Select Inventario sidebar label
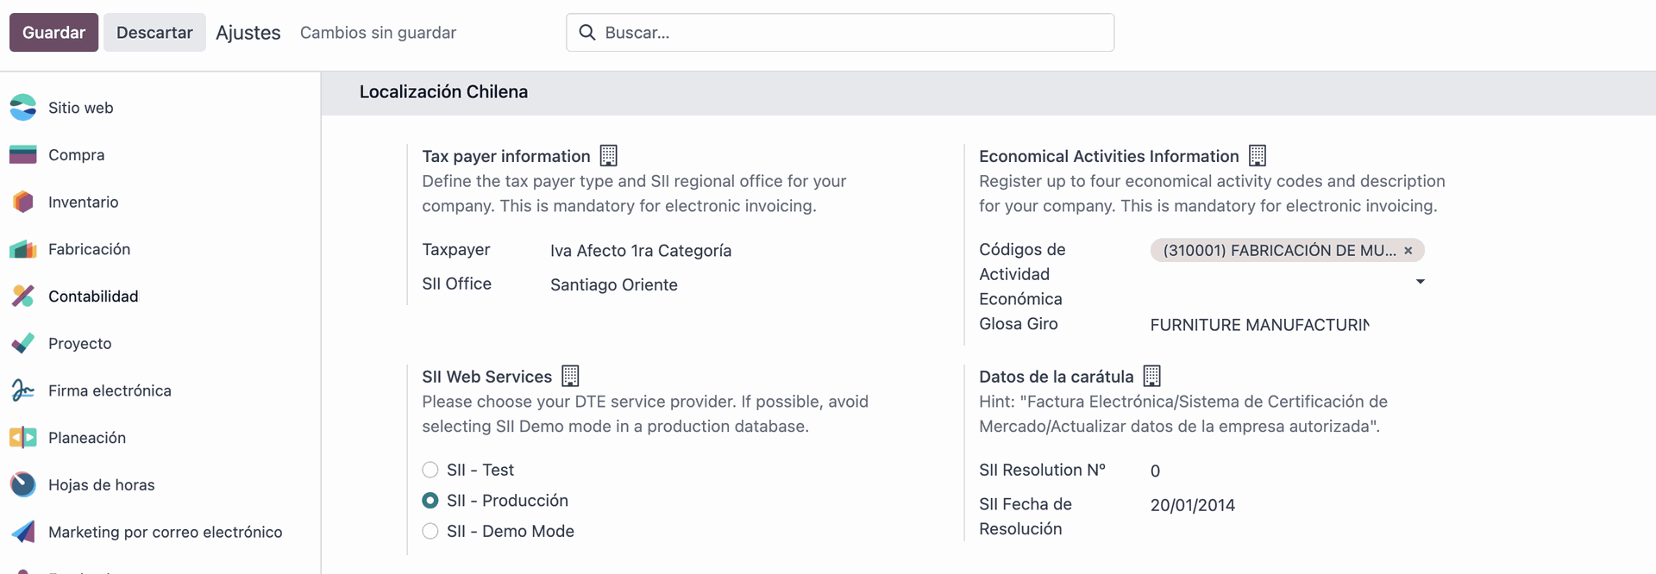Viewport: 1656px width, 574px height. coord(84,202)
